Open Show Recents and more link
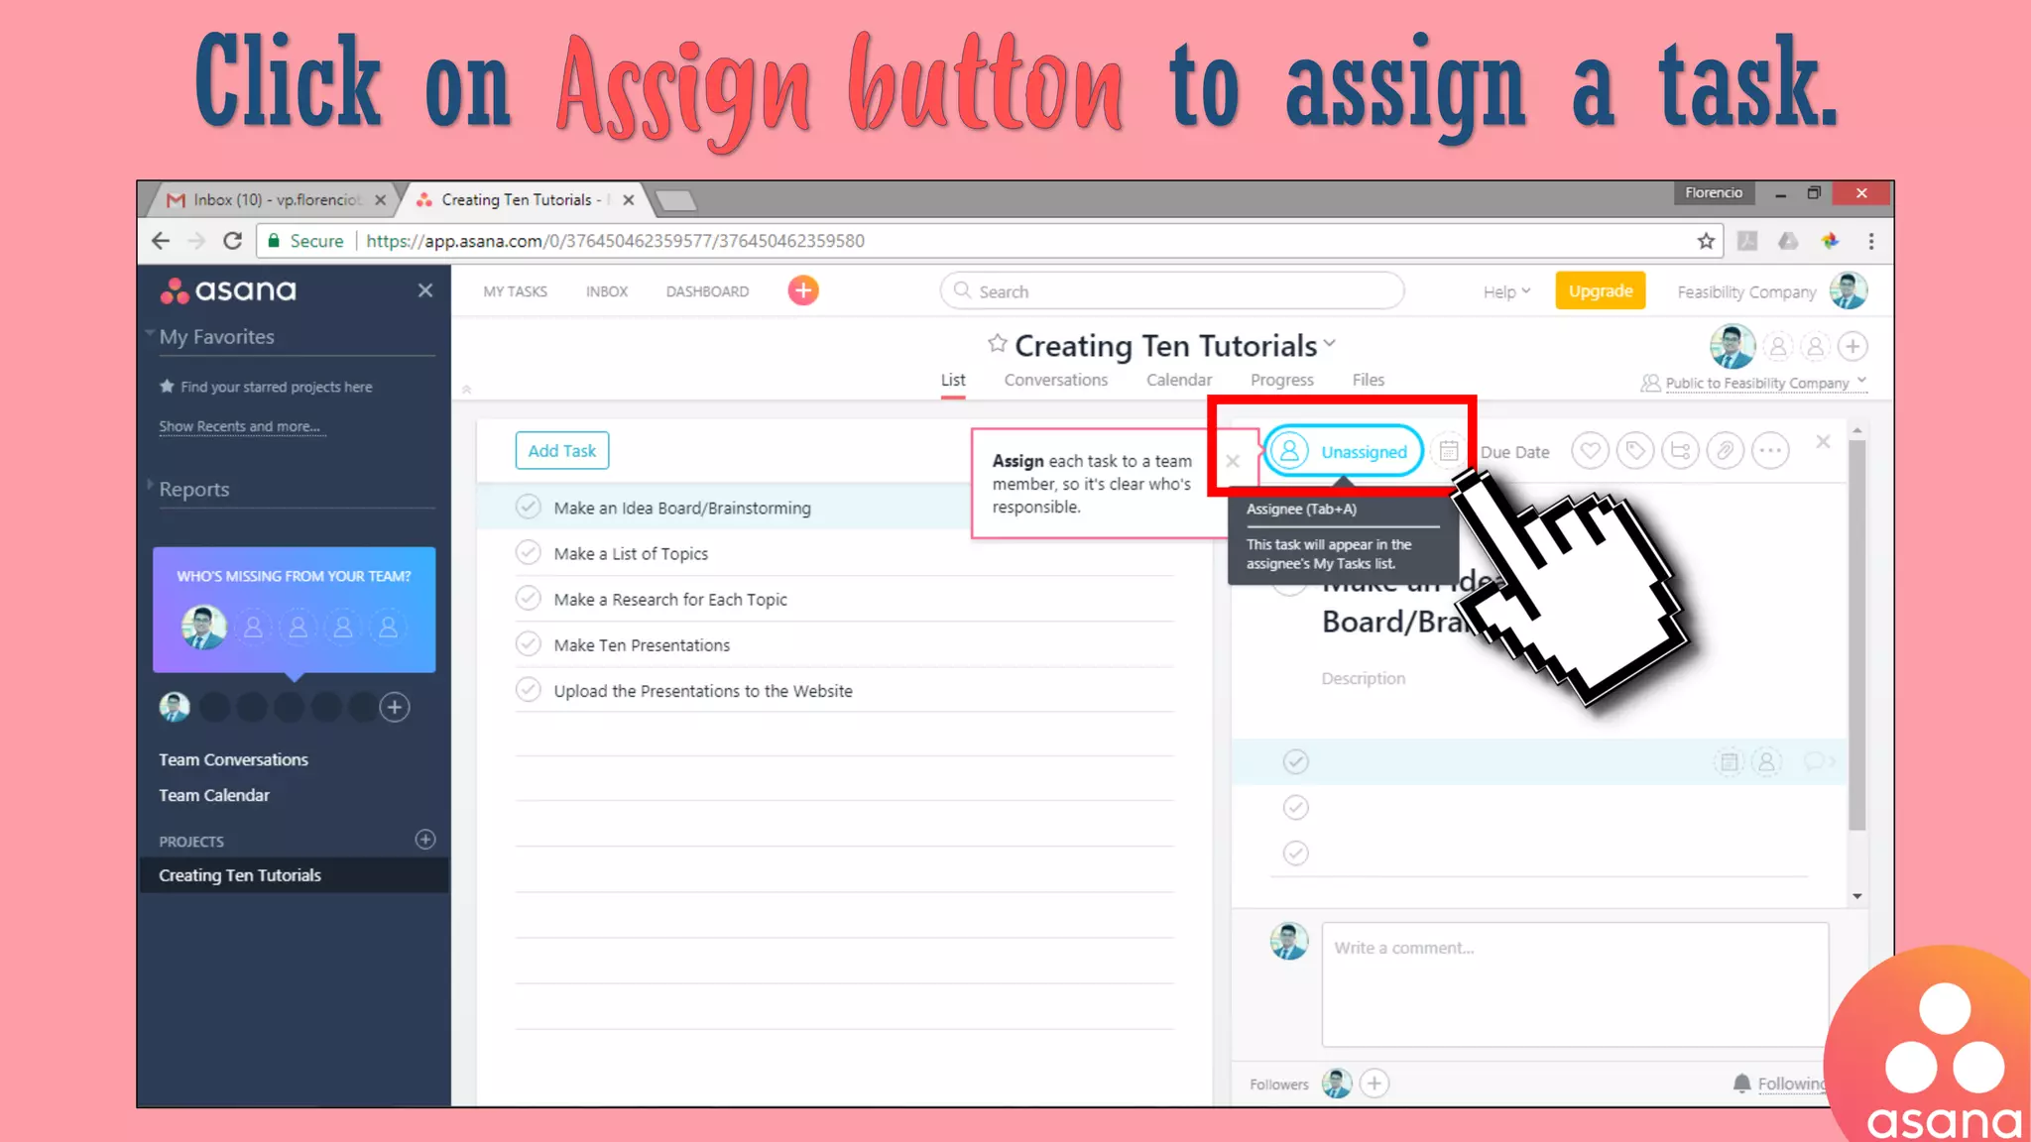The width and height of the screenshot is (2031, 1142). [239, 426]
